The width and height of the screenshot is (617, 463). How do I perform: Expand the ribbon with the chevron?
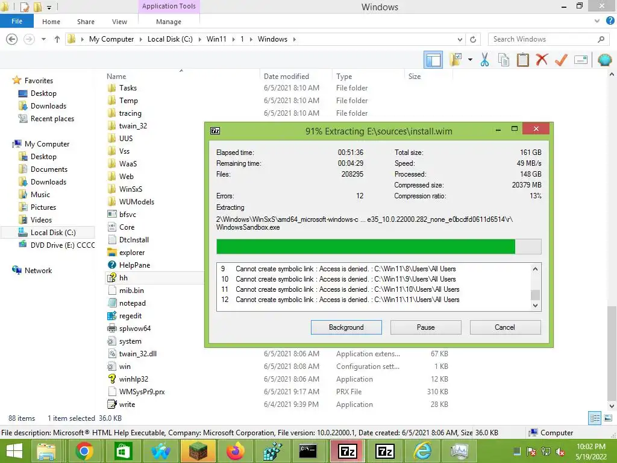point(597,21)
